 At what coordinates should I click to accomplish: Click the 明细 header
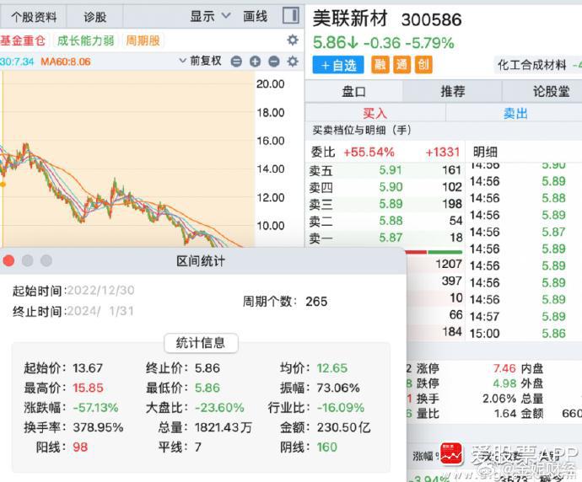click(x=485, y=152)
